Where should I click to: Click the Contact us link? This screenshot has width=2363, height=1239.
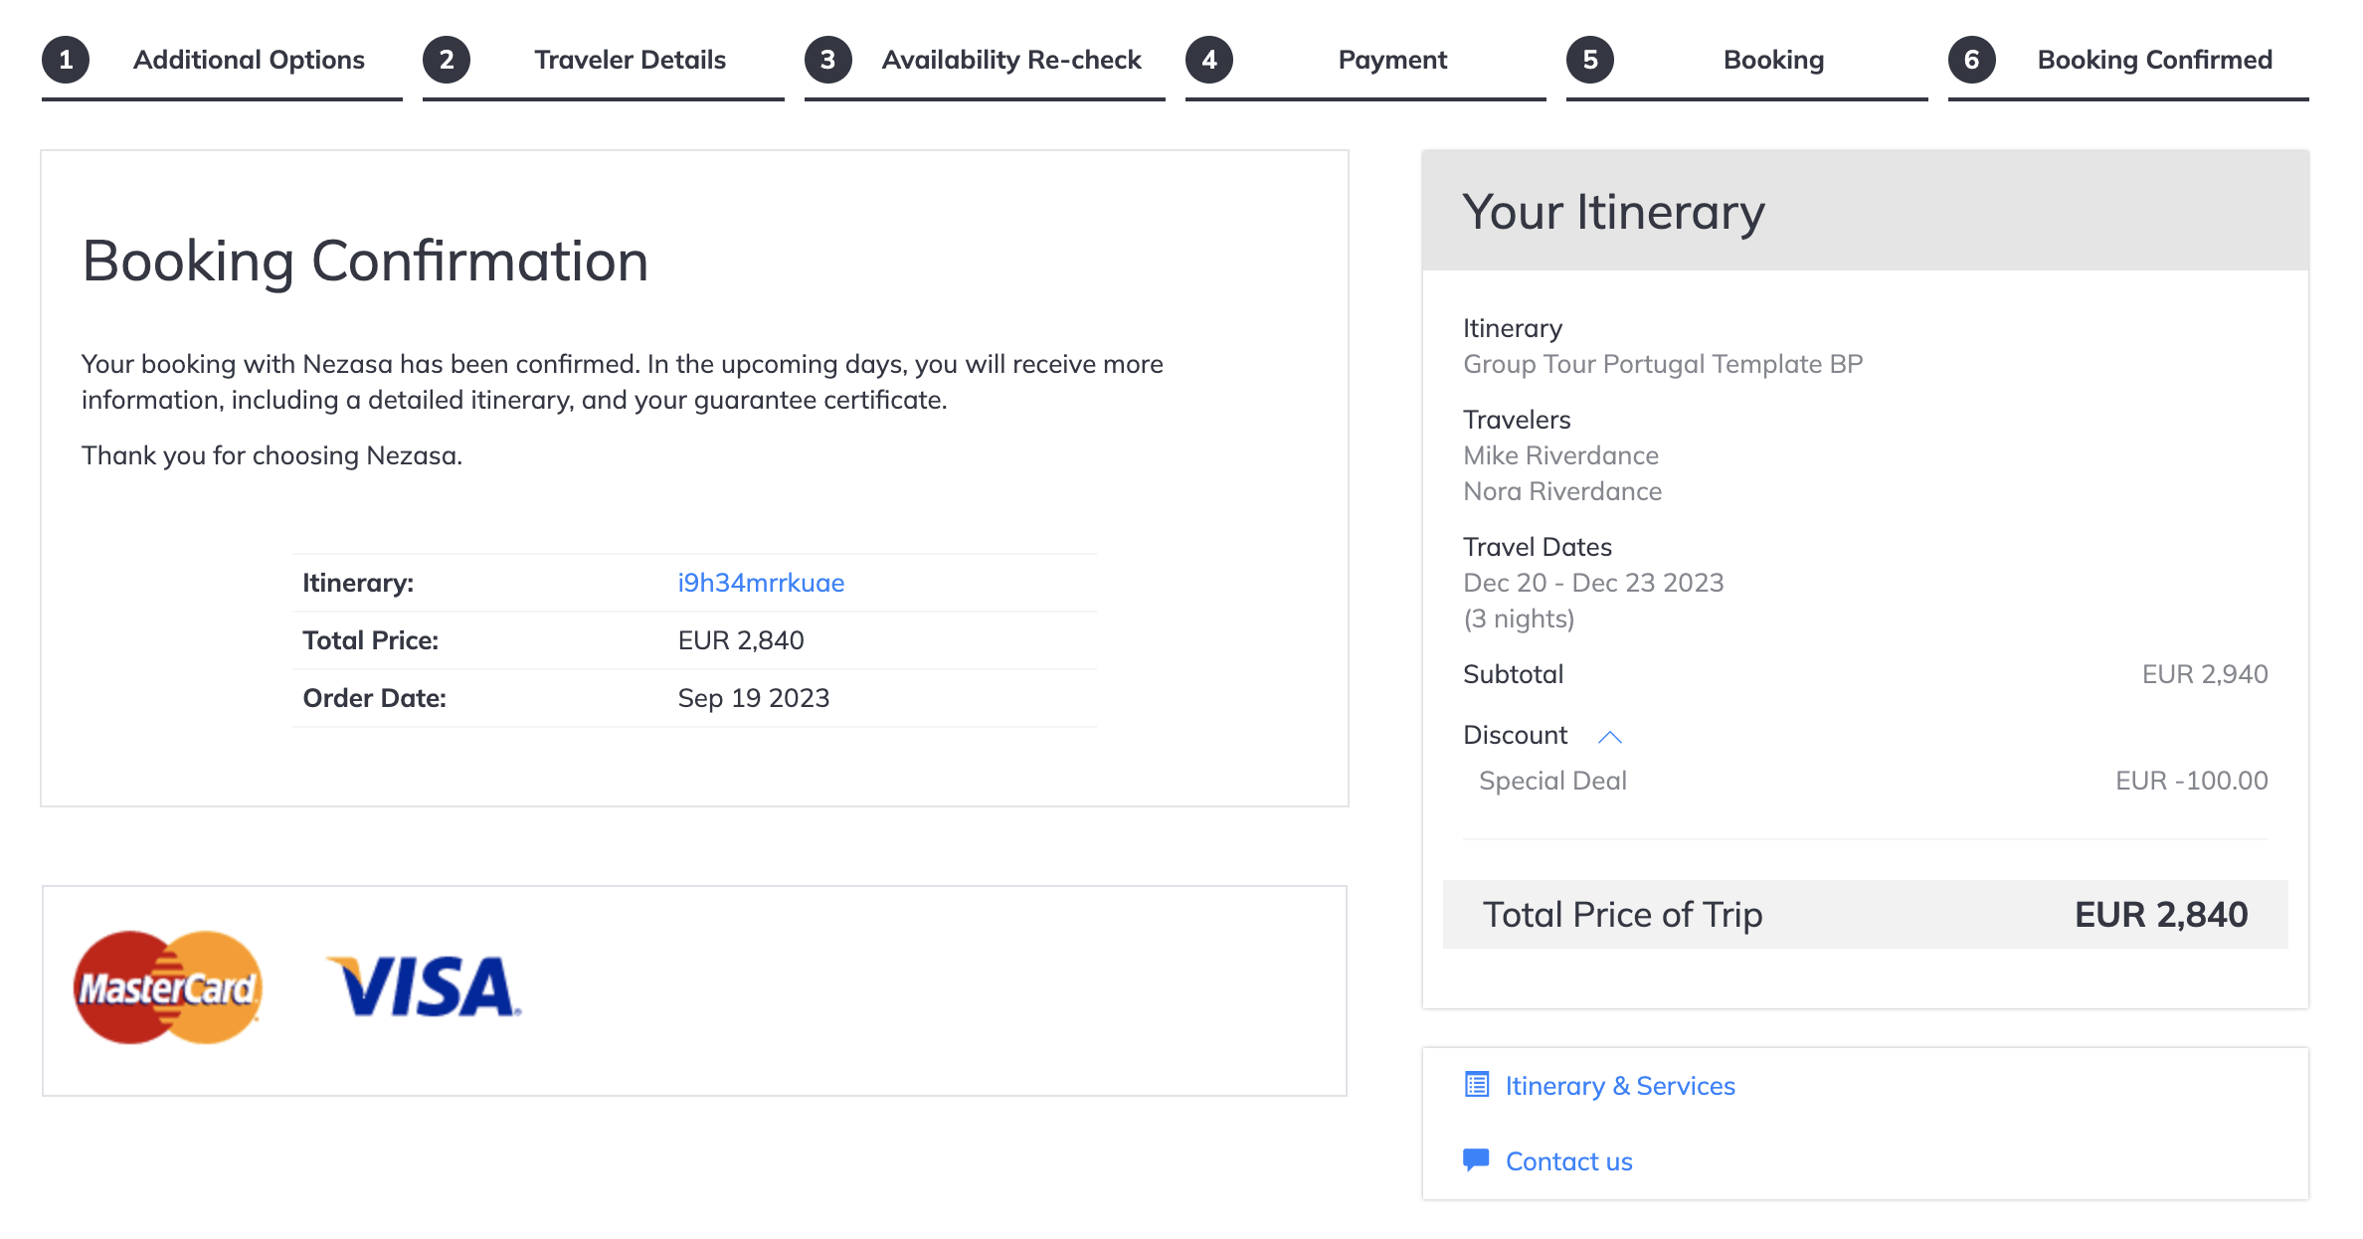tap(1569, 1161)
